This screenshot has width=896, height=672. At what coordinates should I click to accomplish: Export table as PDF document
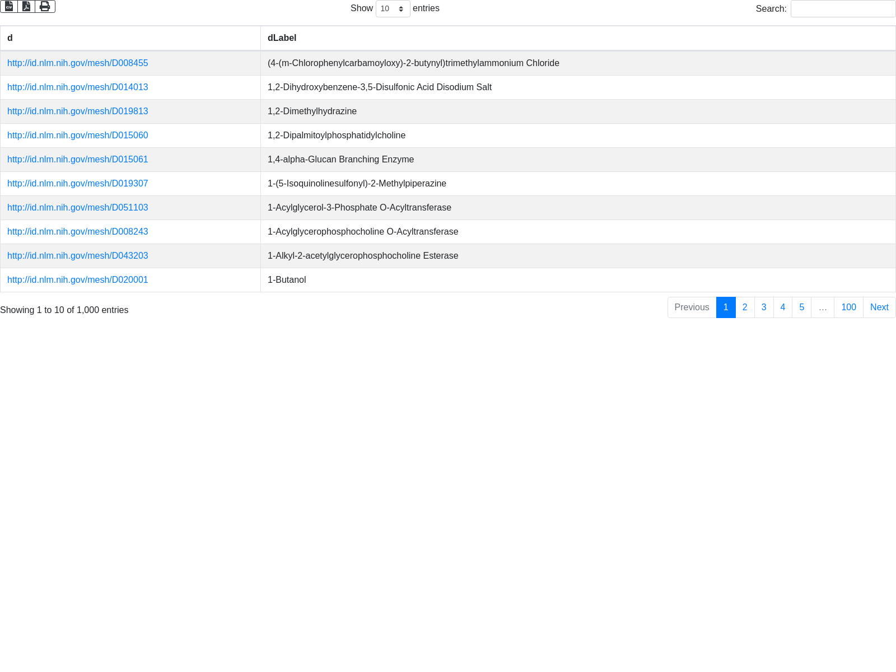[26, 6]
